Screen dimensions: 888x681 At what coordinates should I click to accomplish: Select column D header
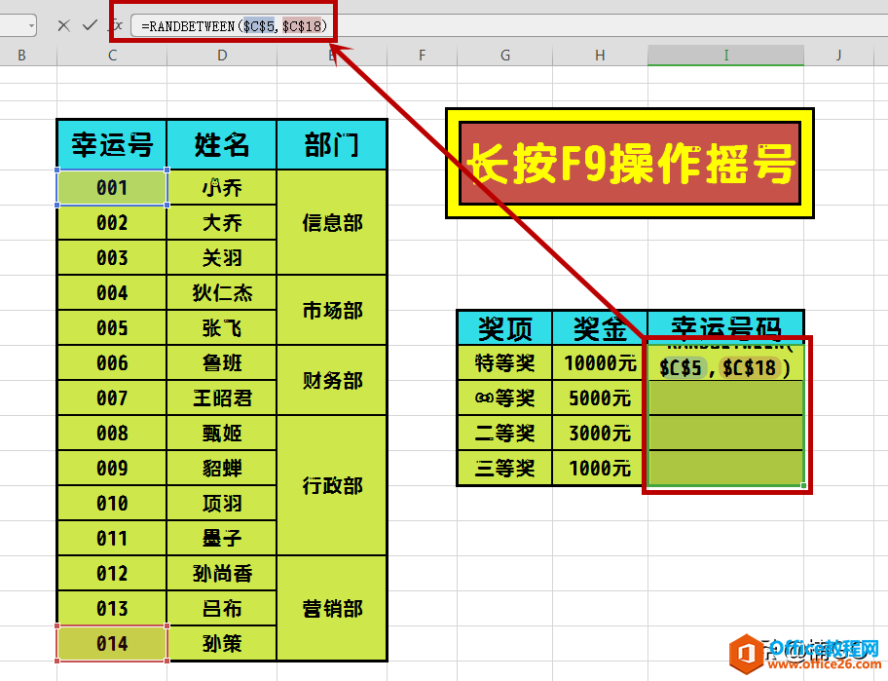(x=222, y=55)
